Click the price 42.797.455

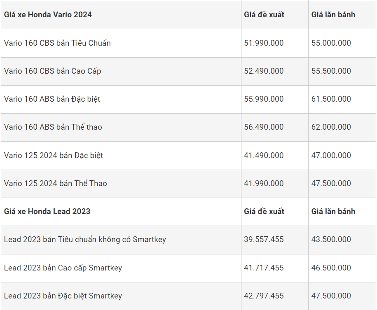[264, 296]
